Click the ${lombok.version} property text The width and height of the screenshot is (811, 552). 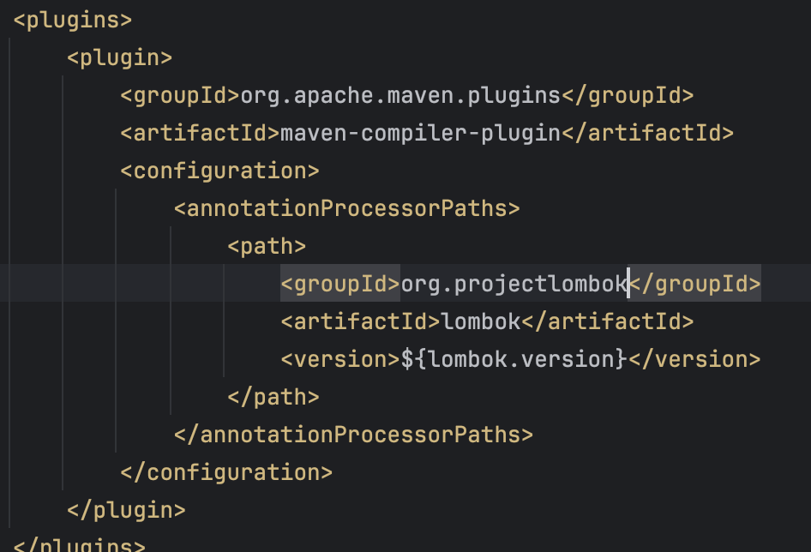coord(514,359)
